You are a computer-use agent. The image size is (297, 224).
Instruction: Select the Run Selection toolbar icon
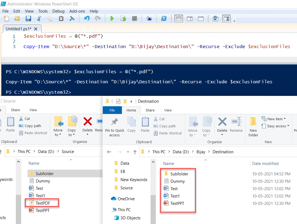[123, 19]
